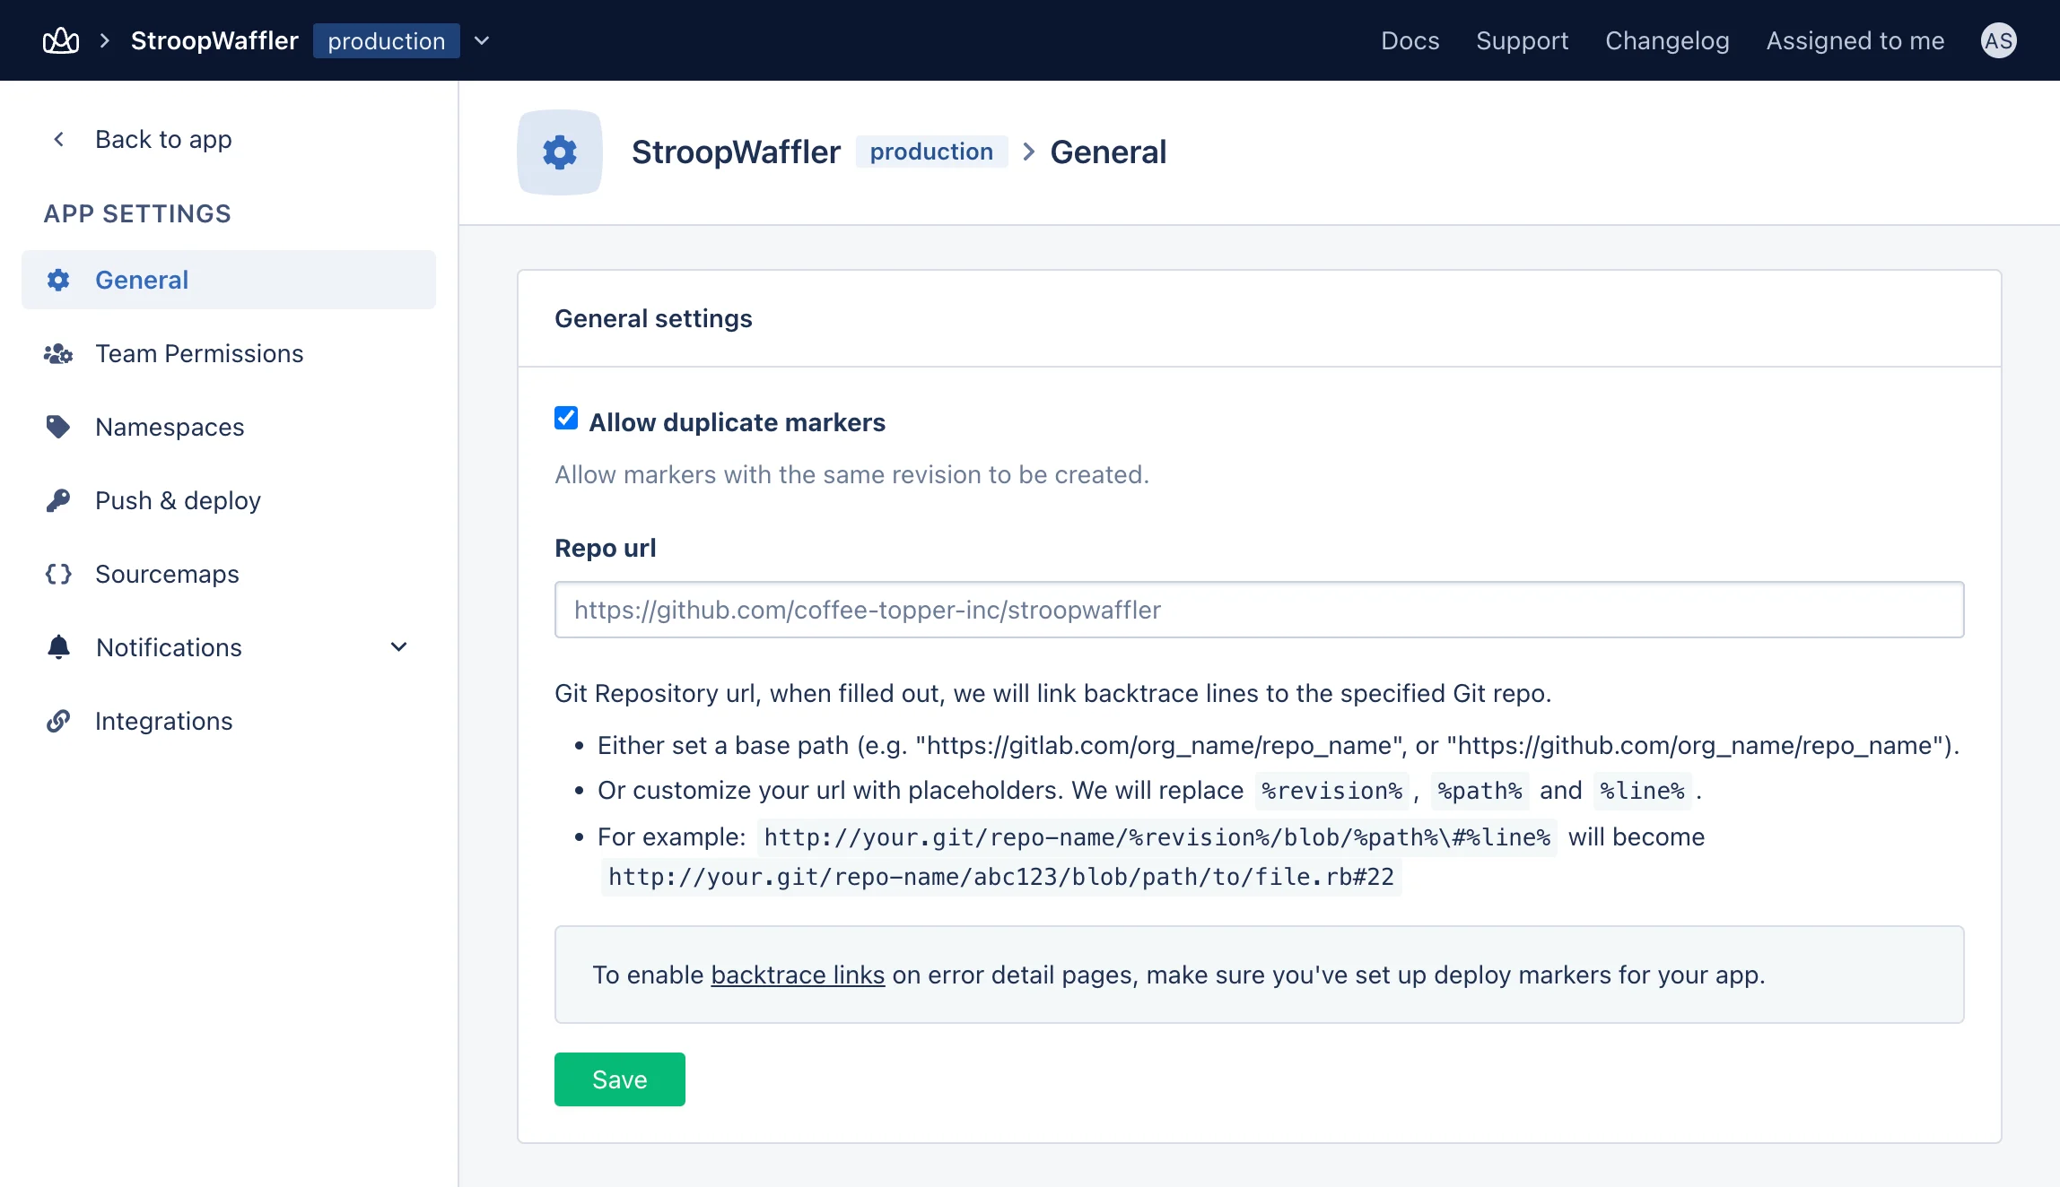This screenshot has height=1187, width=2060.
Task: Click the Integrations link icon
Action: pos(58,721)
